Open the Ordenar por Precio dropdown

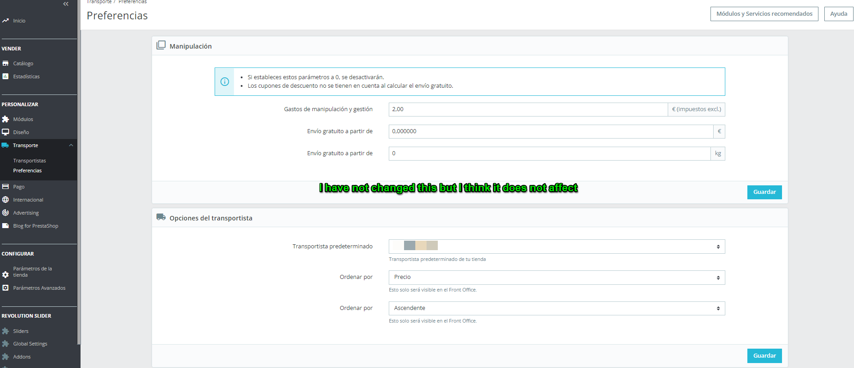557,278
